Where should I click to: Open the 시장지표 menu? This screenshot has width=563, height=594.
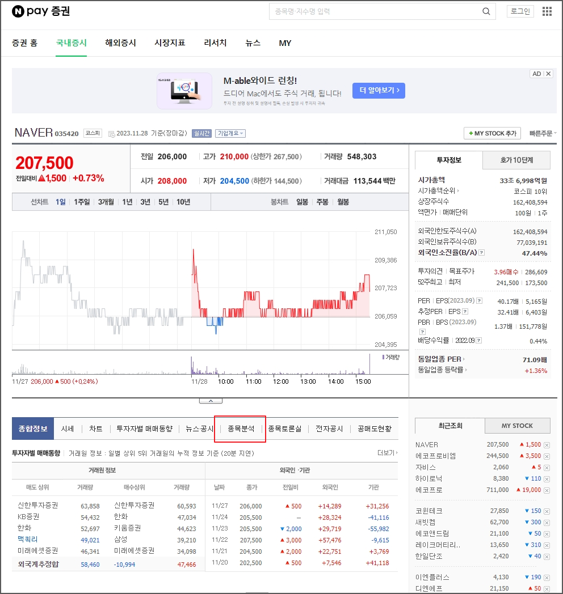click(170, 43)
